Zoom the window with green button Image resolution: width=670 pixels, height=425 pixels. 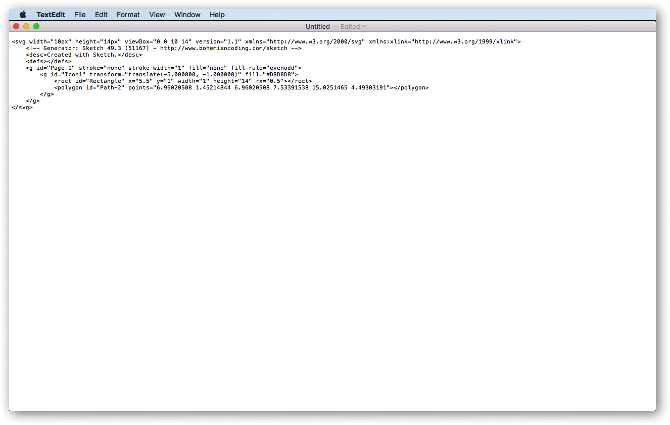[x=36, y=26]
